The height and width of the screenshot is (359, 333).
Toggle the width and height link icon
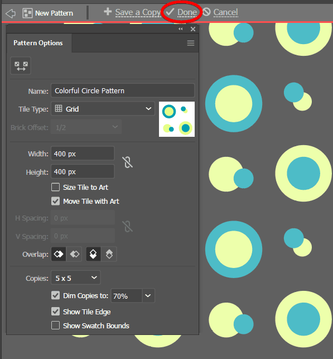[128, 162]
